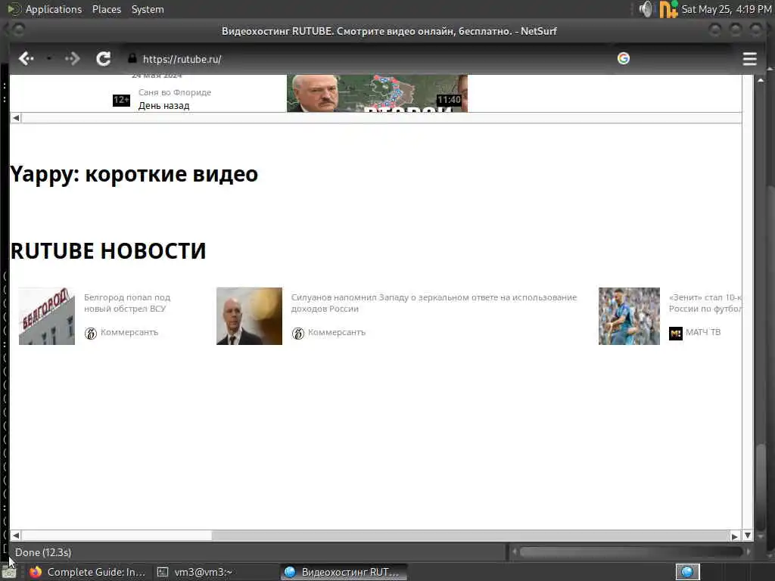This screenshot has height=581, width=775.
Task: Click the Google search provider icon
Action: coord(624,58)
